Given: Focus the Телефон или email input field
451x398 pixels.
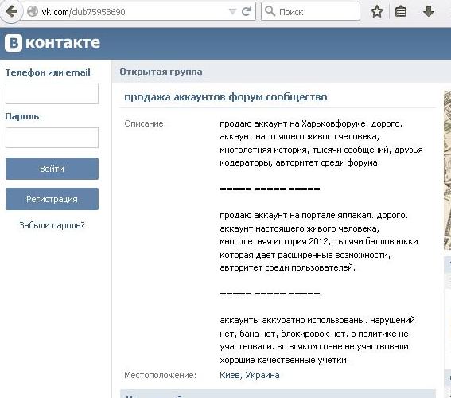Looking at the screenshot, I should point(52,94).
